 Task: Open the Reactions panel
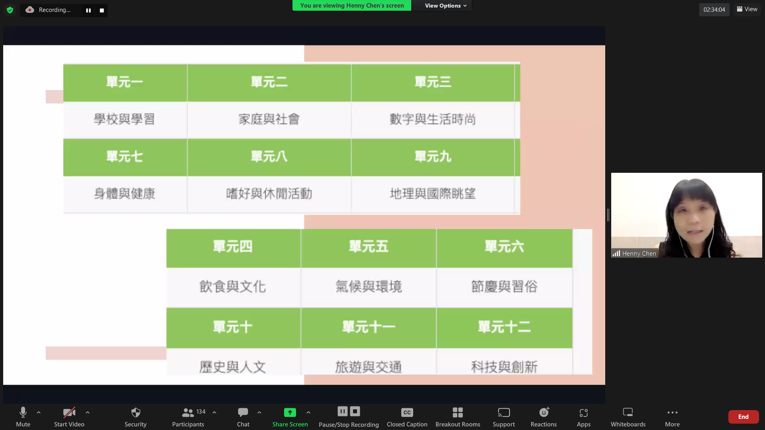[x=543, y=416]
